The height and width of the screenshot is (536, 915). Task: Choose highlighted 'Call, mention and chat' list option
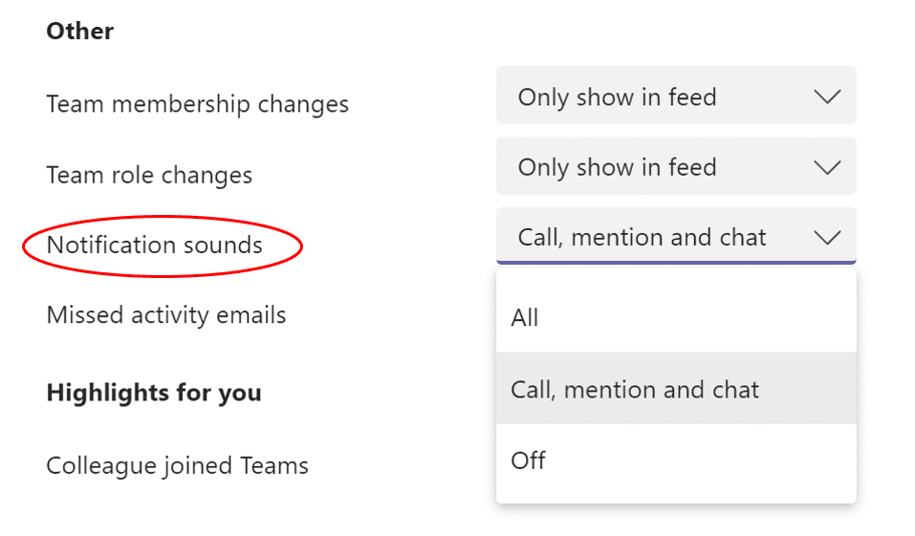coord(676,389)
